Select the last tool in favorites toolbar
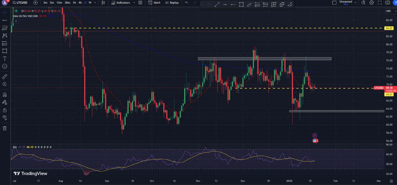 point(290,4)
